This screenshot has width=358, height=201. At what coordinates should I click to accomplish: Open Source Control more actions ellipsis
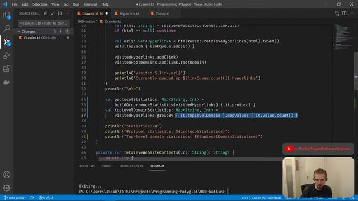[67, 13]
